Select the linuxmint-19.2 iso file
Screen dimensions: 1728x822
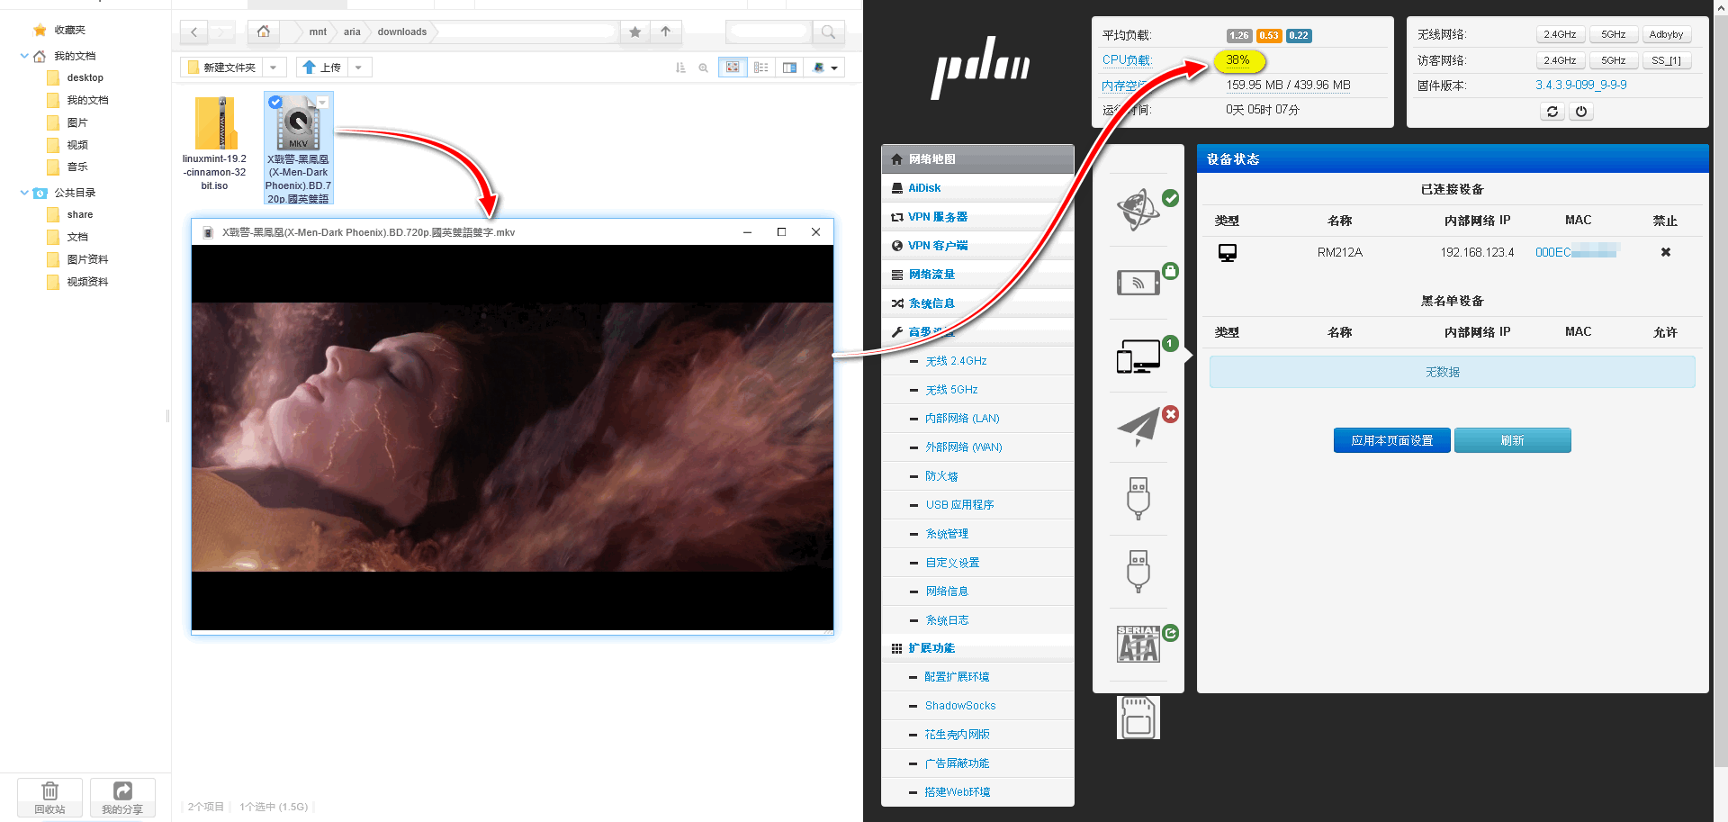[214, 144]
